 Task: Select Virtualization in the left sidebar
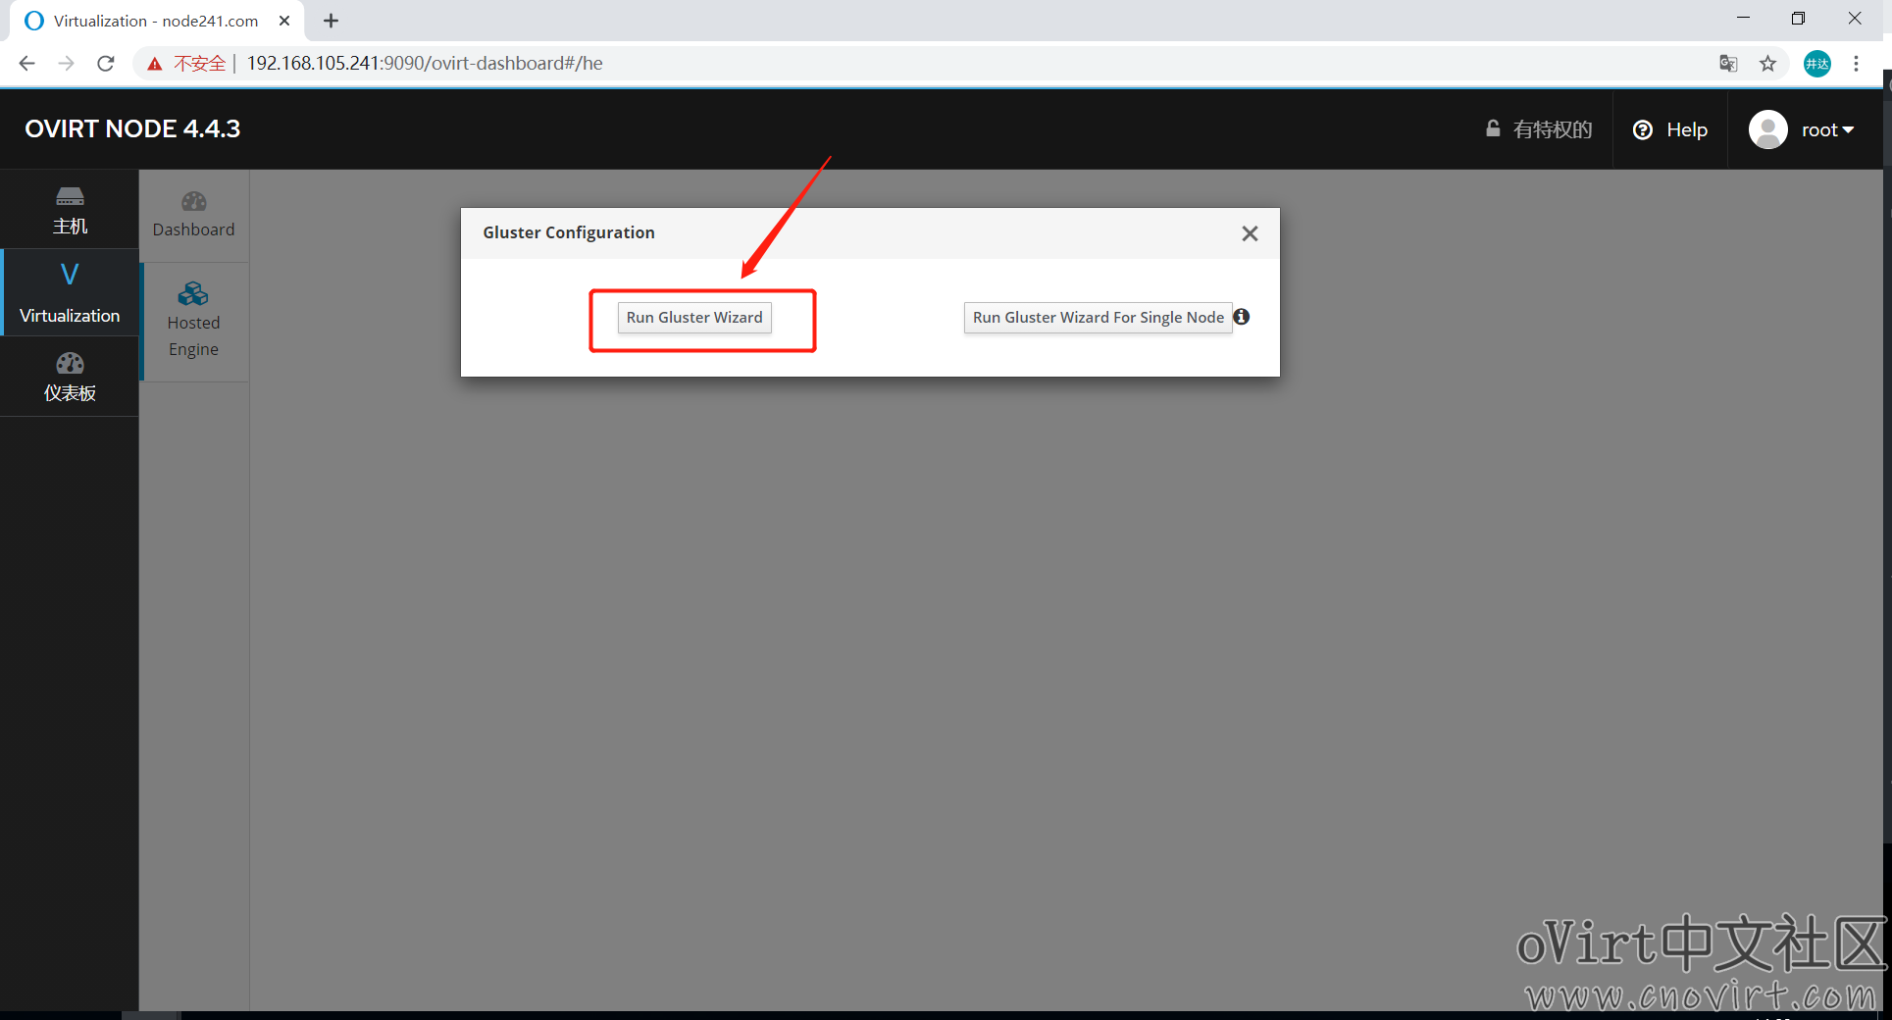70,292
